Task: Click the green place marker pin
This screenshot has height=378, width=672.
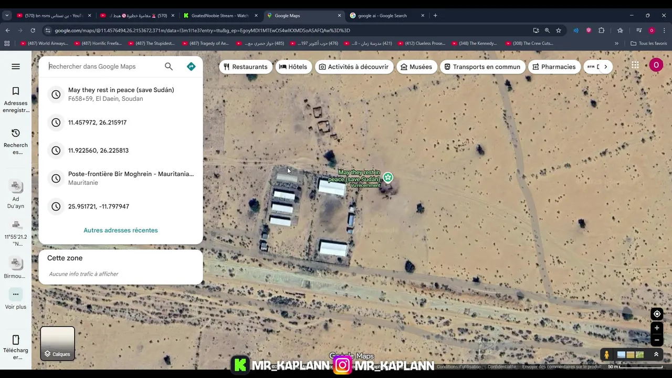Action: tap(388, 177)
